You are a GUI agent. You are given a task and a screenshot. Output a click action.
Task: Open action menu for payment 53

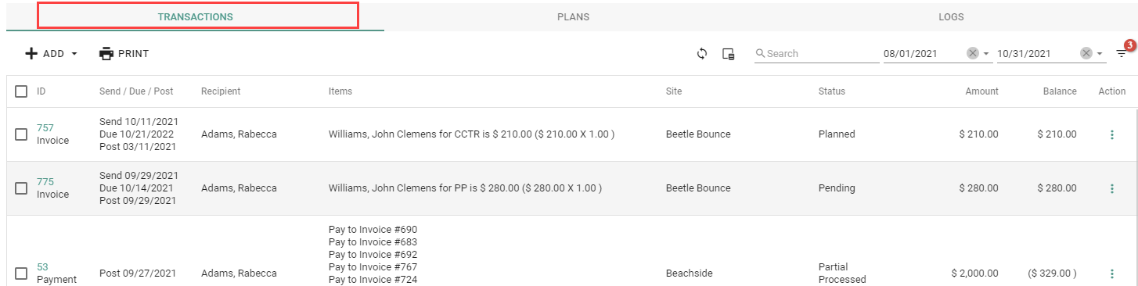pos(1111,273)
